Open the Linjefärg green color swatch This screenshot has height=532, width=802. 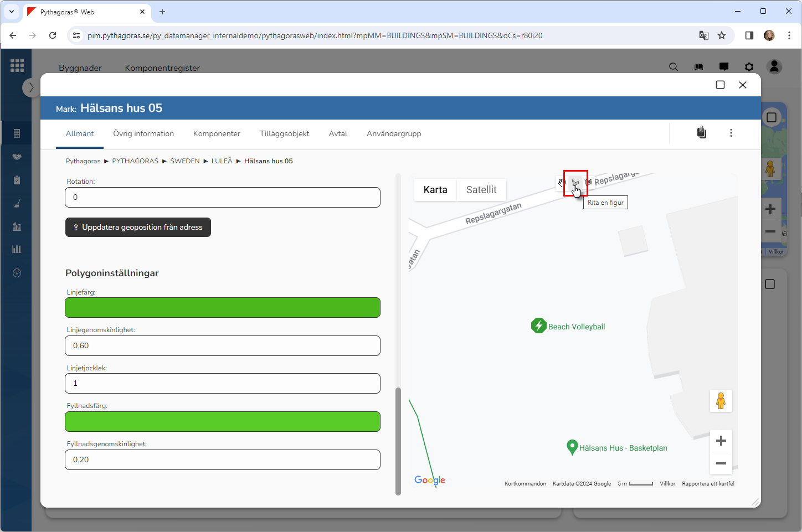(223, 308)
